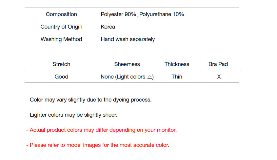This screenshot has width=277, height=160.
Task: Click the X mark under Bra Pad
Action: point(219,77)
